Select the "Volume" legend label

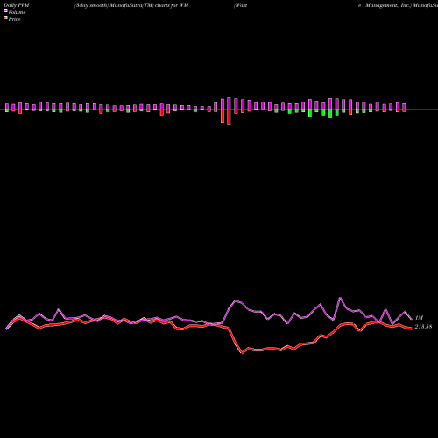(x=17, y=12)
